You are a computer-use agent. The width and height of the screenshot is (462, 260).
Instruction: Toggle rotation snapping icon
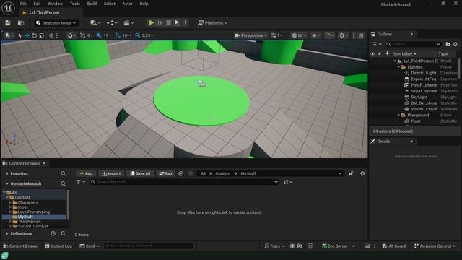point(118,35)
